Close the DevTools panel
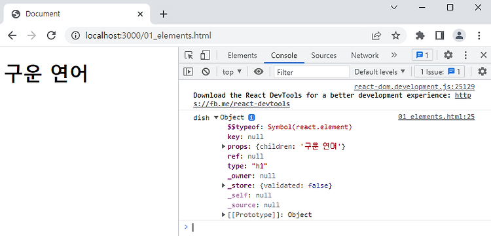The image size is (491, 236). [x=484, y=55]
